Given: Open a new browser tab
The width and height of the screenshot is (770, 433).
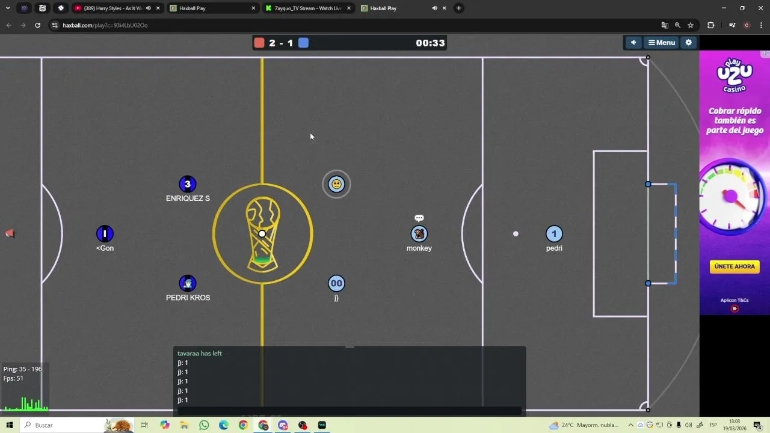Looking at the screenshot, I should coord(458,8).
